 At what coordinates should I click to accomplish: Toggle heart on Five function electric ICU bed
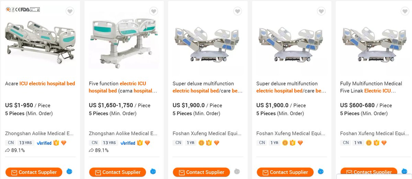click(x=154, y=11)
